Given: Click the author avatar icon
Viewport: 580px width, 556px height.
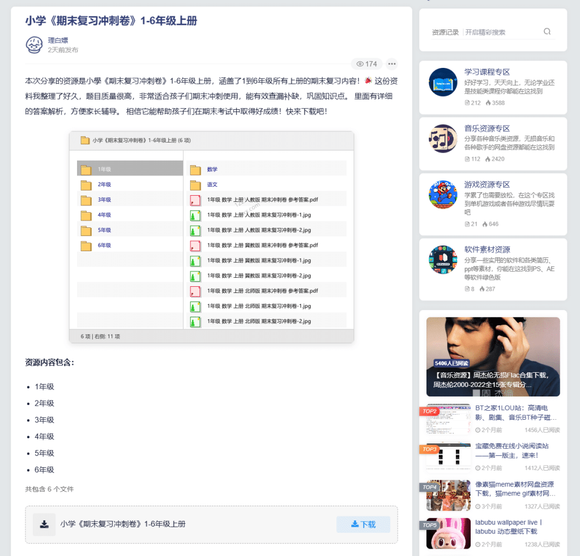Looking at the screenshot, I should (x=35, y=45).
